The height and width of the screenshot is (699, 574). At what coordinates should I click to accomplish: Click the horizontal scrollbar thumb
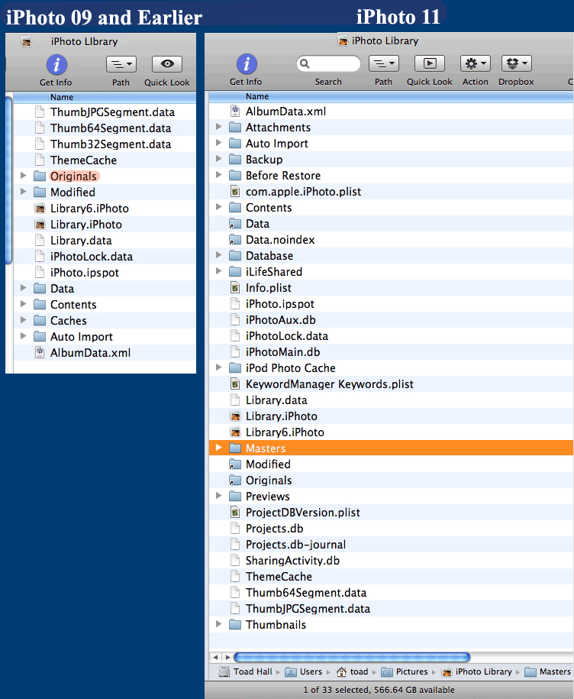[x=352, y=657]
